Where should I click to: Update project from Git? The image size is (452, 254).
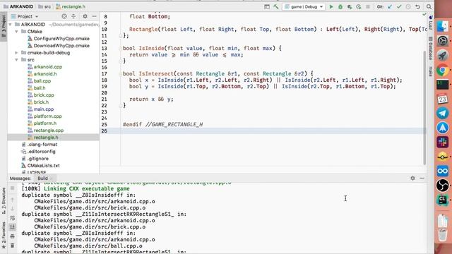390,6
